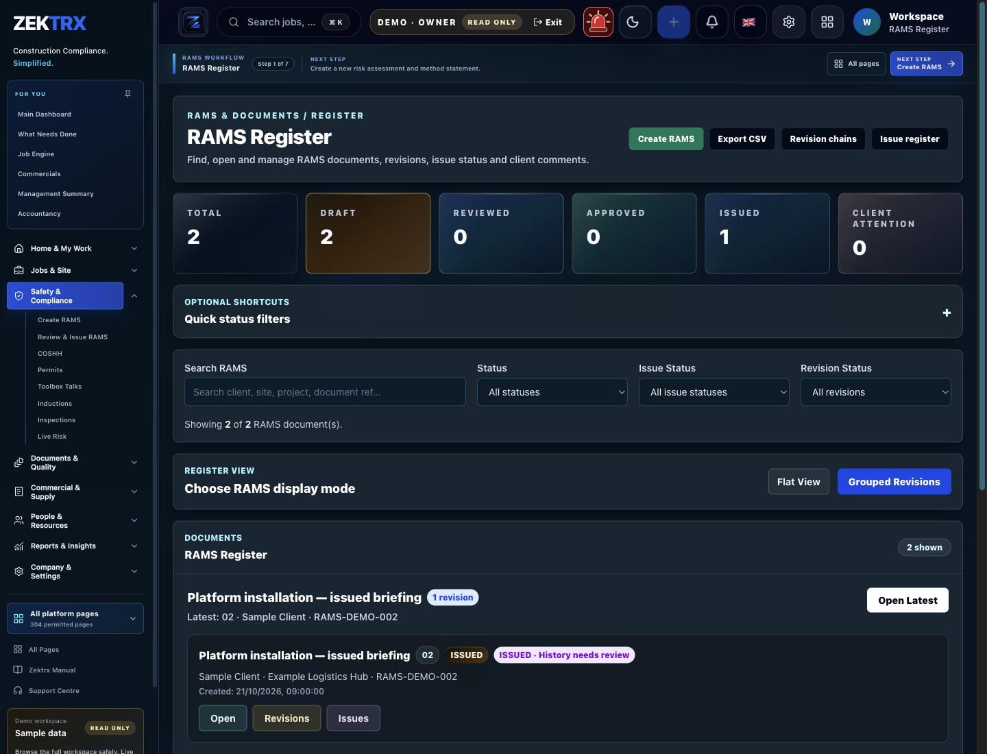Open the All issue statuses dropdown
Screen dimensions: 987x754
point(714,392)
